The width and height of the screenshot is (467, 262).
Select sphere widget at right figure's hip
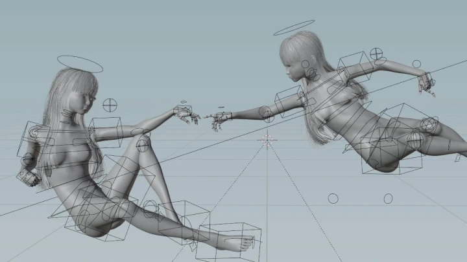click(x=415, y=140)
